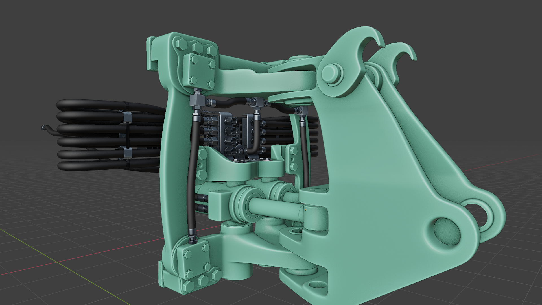
Task: Click the lower hose clamp on bundle
Action: (x=128, y=152)
